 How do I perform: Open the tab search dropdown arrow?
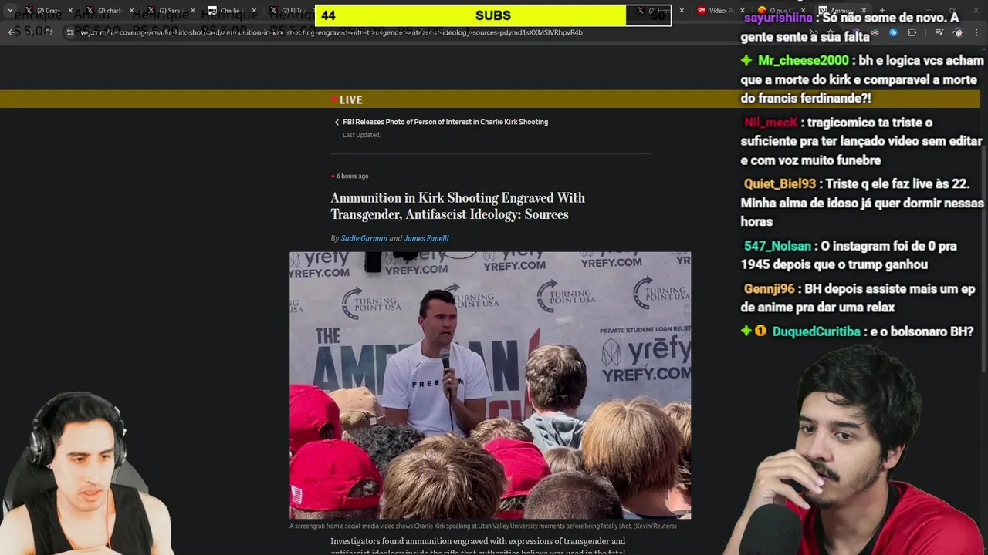tap(9, 11)
